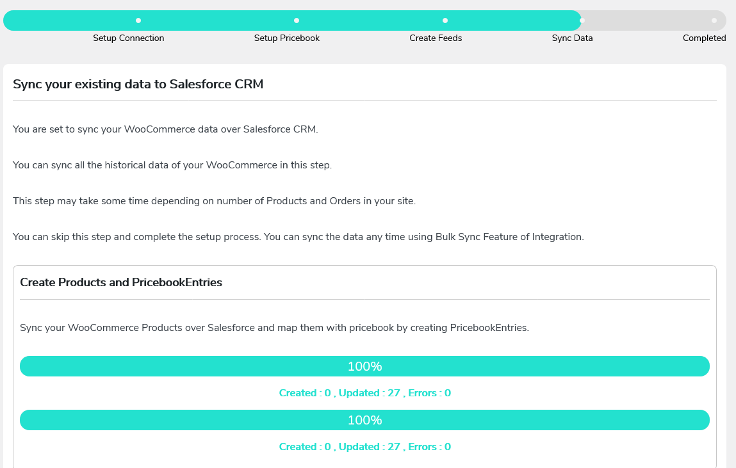Click the Sync Data step indicator dot
The width and height of the screenshot is (736, 468).
[x=581, y=20]
